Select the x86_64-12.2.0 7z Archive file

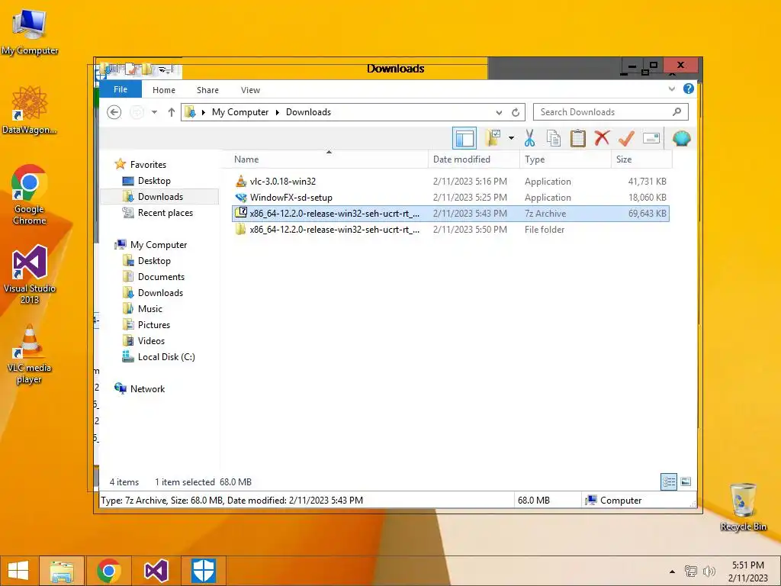[x=450, y=214]
